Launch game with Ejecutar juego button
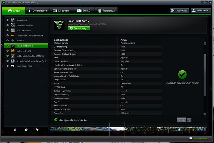Screen dimensions: 214x143 pos(79,28)
